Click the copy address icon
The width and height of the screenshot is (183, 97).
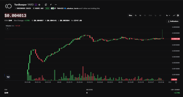(46, 5)
